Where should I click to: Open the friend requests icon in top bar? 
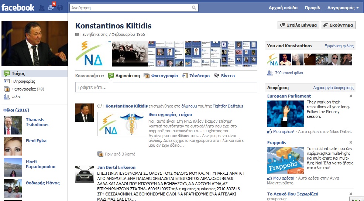(x=42, y=8)
